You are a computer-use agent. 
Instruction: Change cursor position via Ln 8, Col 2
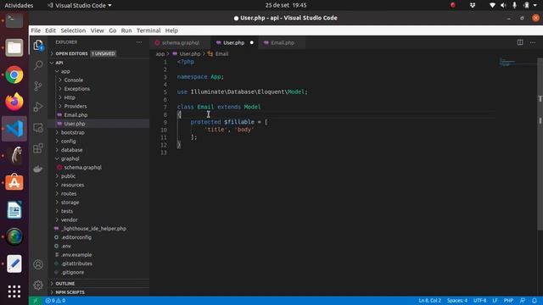(x=429, y=301)
